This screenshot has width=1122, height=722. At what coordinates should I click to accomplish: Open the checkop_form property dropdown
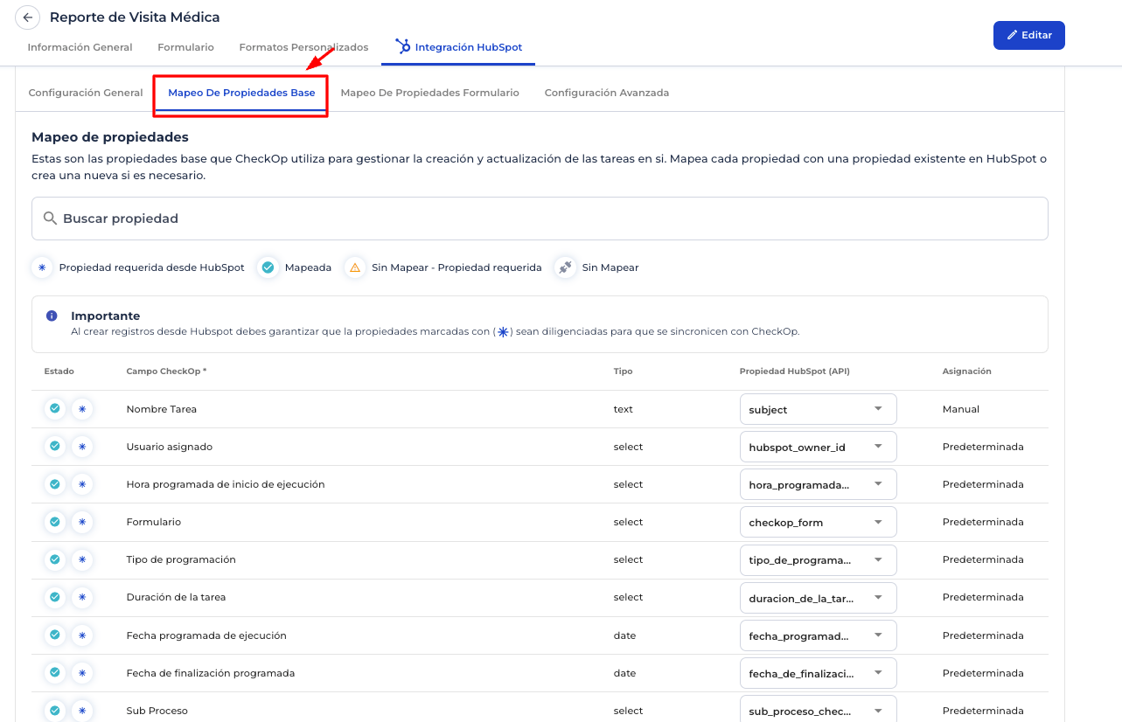818,522
